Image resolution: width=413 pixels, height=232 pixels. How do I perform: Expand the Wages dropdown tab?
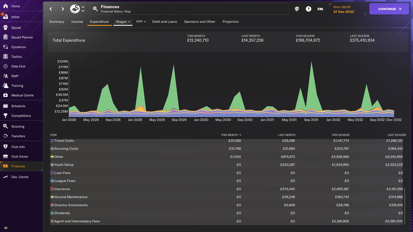point(123,22)
